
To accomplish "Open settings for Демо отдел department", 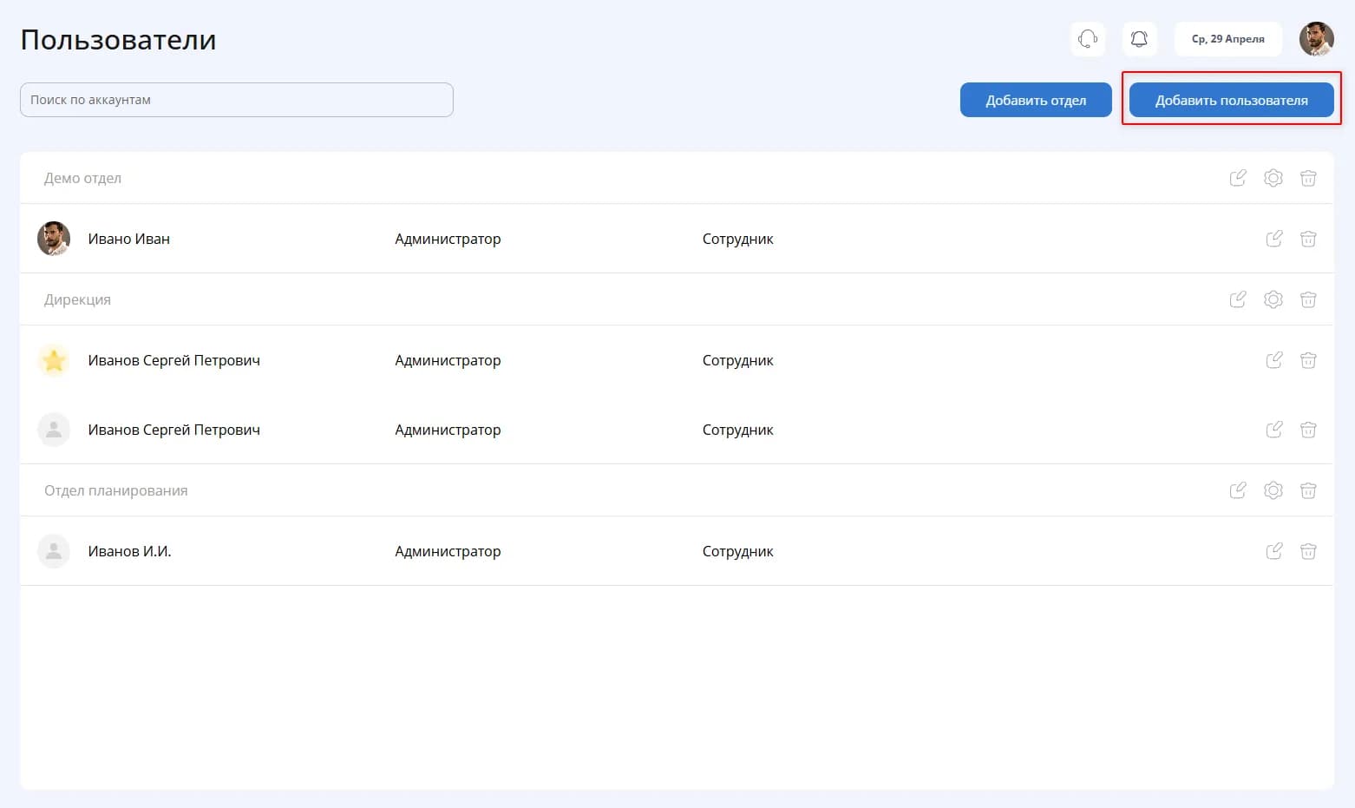I will pos(1273,178).
